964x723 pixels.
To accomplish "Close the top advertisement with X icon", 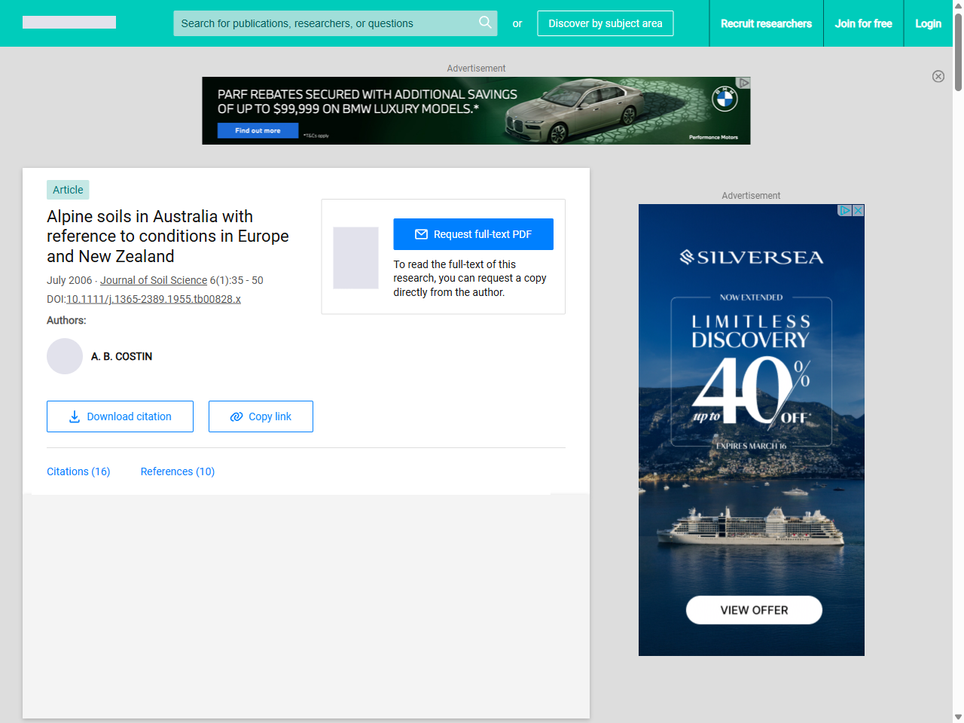I will click(x=938, y=76).
